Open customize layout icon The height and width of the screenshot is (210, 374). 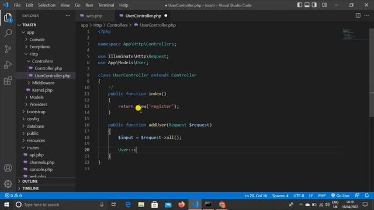324,5
